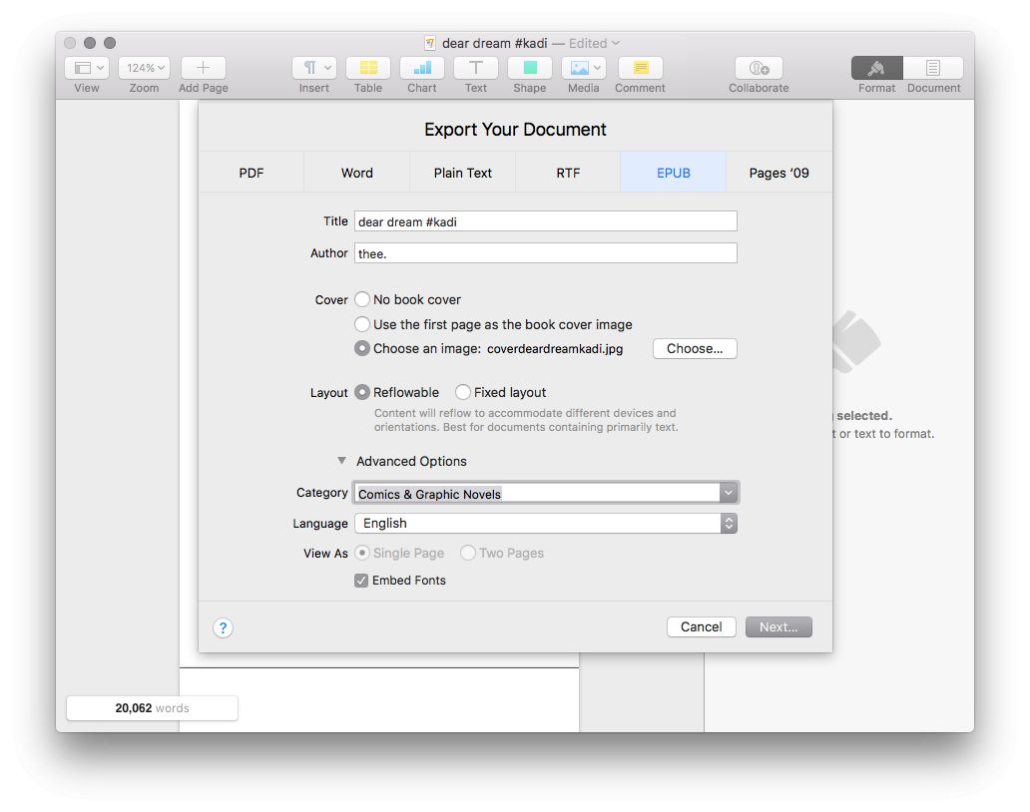Screen dimensions: 1030x812
Task: Collapse the Advanced Options section
Action: [342, 461]
